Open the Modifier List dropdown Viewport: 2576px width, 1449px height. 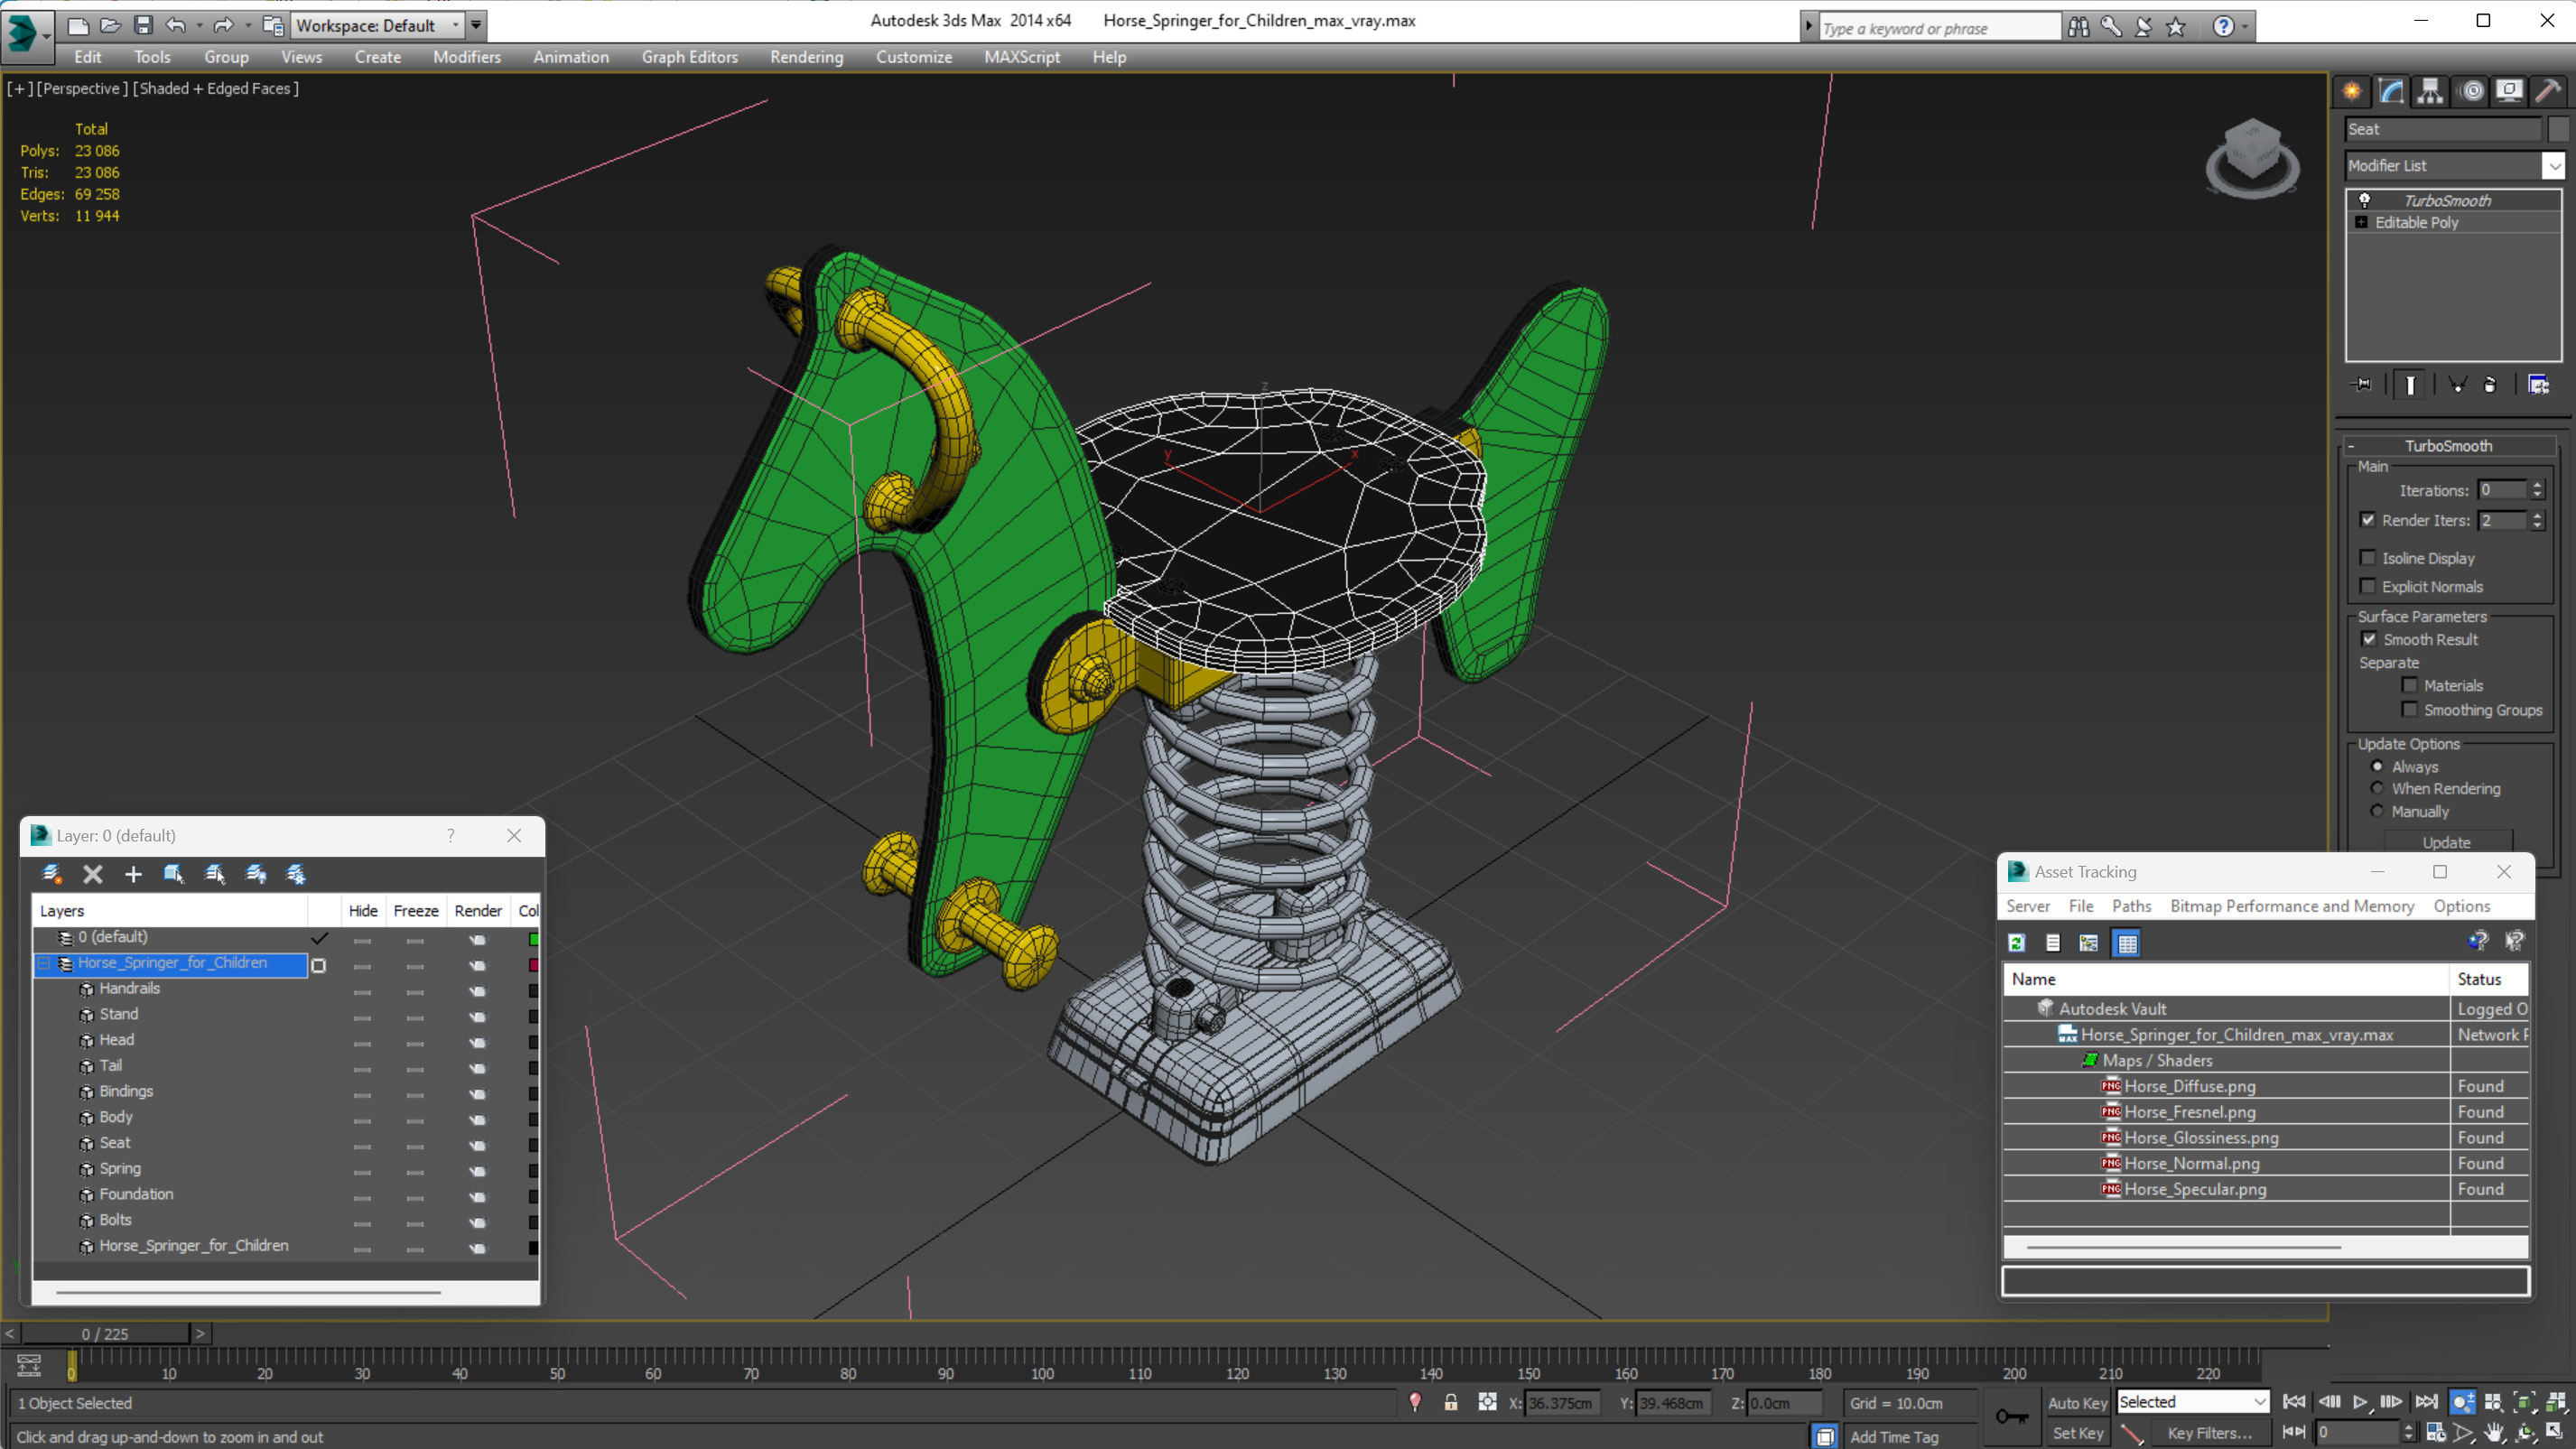coord(2553,165)
